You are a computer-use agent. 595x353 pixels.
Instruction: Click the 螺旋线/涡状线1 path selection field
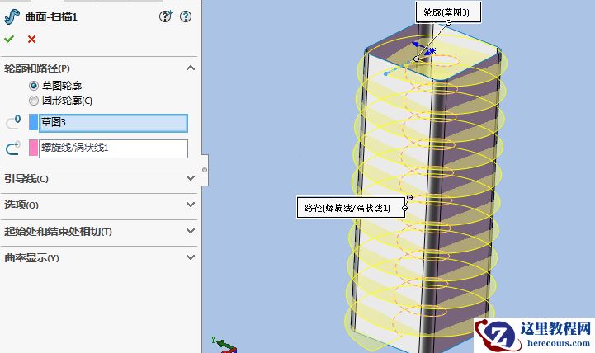[x=113, y=148]
